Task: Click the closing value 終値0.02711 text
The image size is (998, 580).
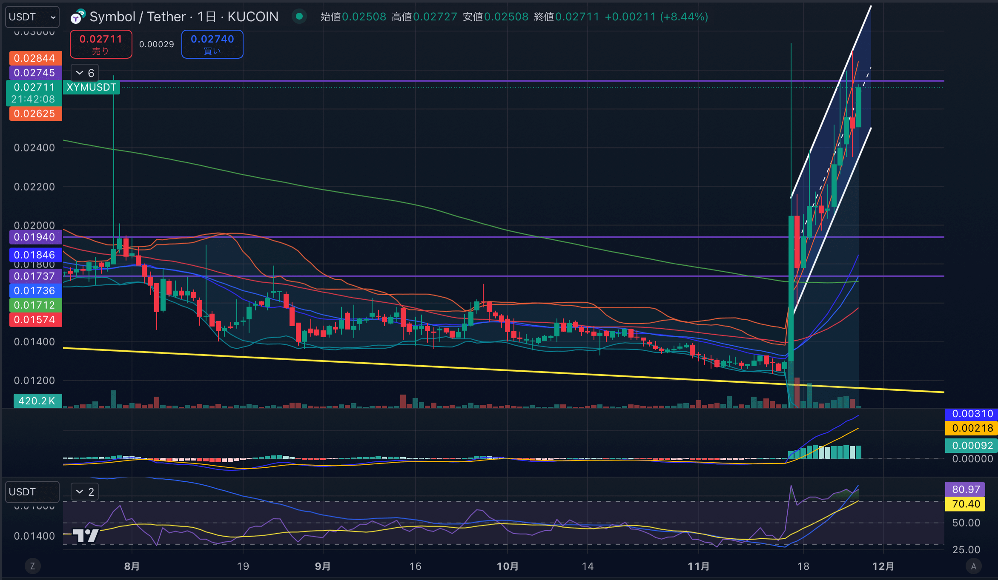Action: tap(566, 17)
